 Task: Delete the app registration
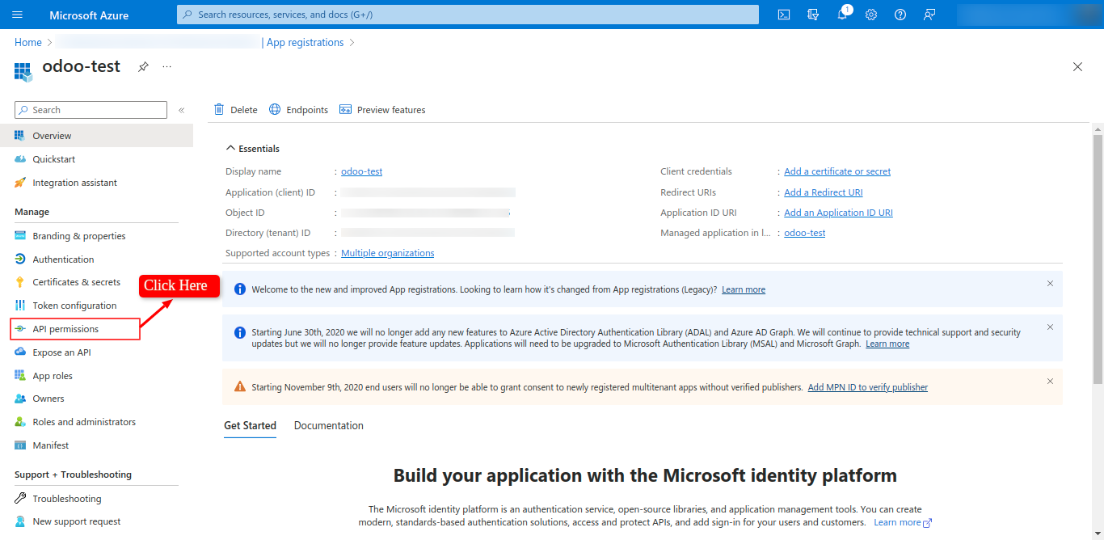click(x=235, y=110)
